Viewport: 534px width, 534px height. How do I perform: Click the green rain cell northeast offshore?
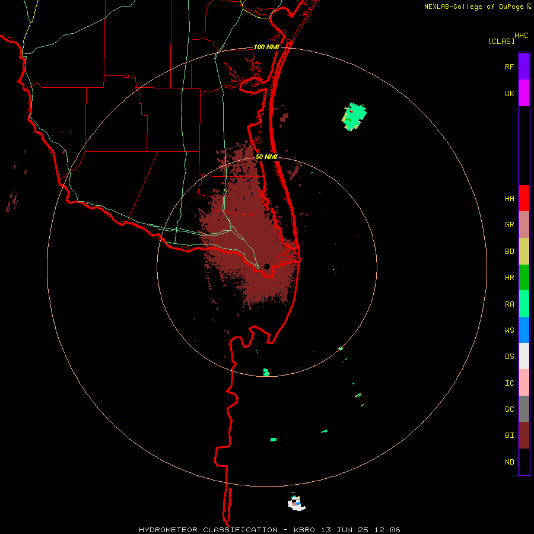[354, 116]
